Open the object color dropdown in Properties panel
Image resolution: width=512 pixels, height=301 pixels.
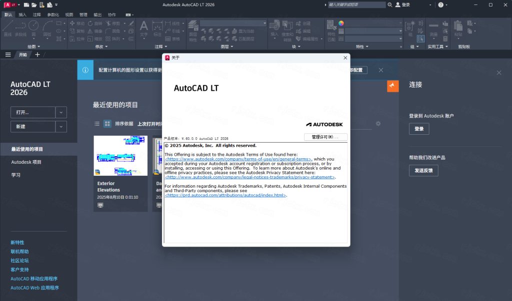click(400, 22)
